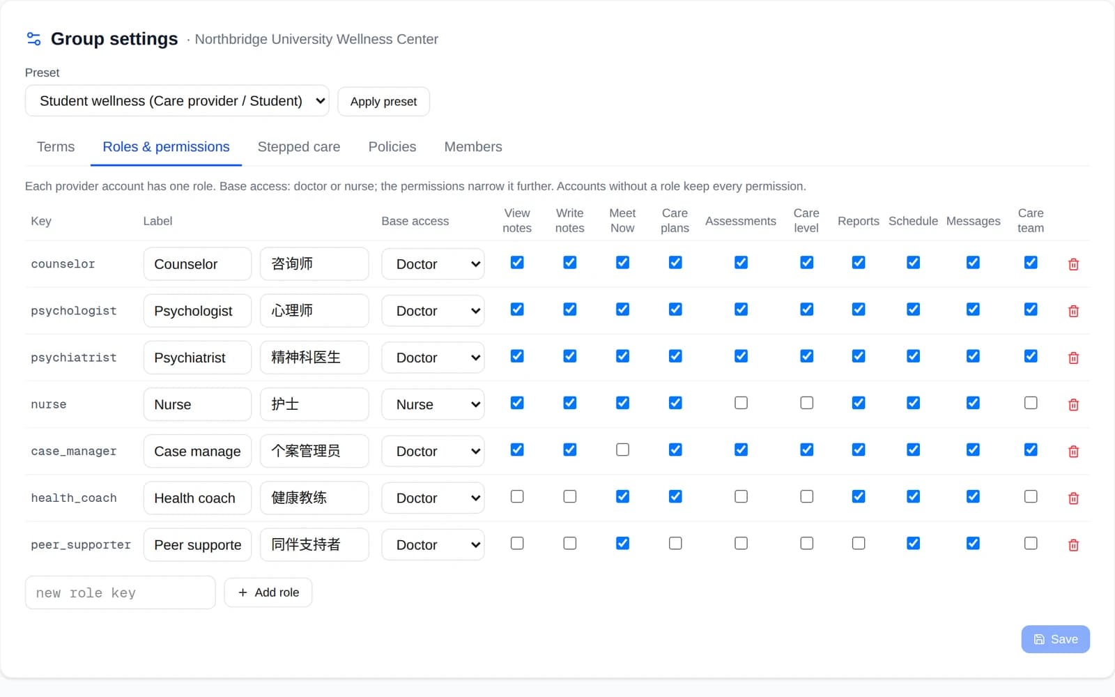The image size is (1115, 697).
Task: Click the Base access column header
Action: coord(415,221)
